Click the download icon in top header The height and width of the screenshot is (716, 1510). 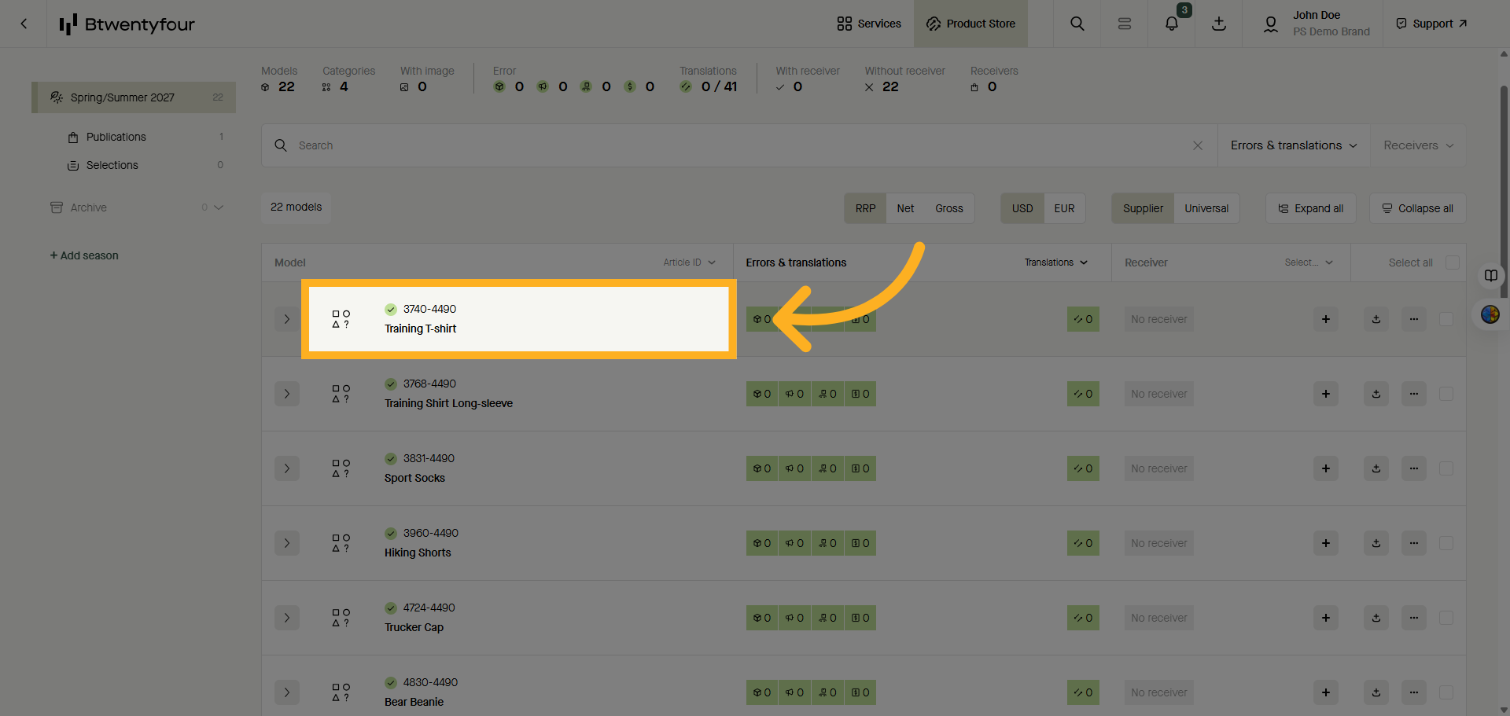[1218, 24]
